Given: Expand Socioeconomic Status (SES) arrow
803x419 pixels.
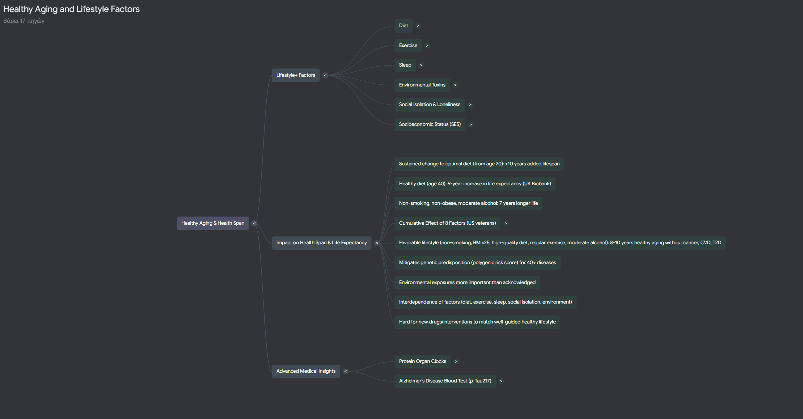Looking at the screenshot, I should click(x=470, y=124).
